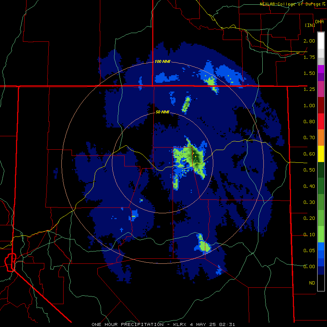Click the 0.80 legend value
This screenshot has height=327, width=327.
point(309,122)
